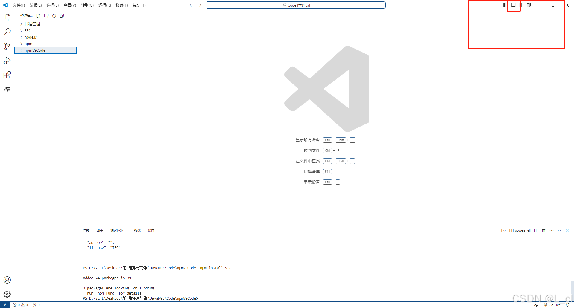The image size is (574, 308).
Task: Open customize layout options
Action: pyautogui.click(x=529, y=5)
